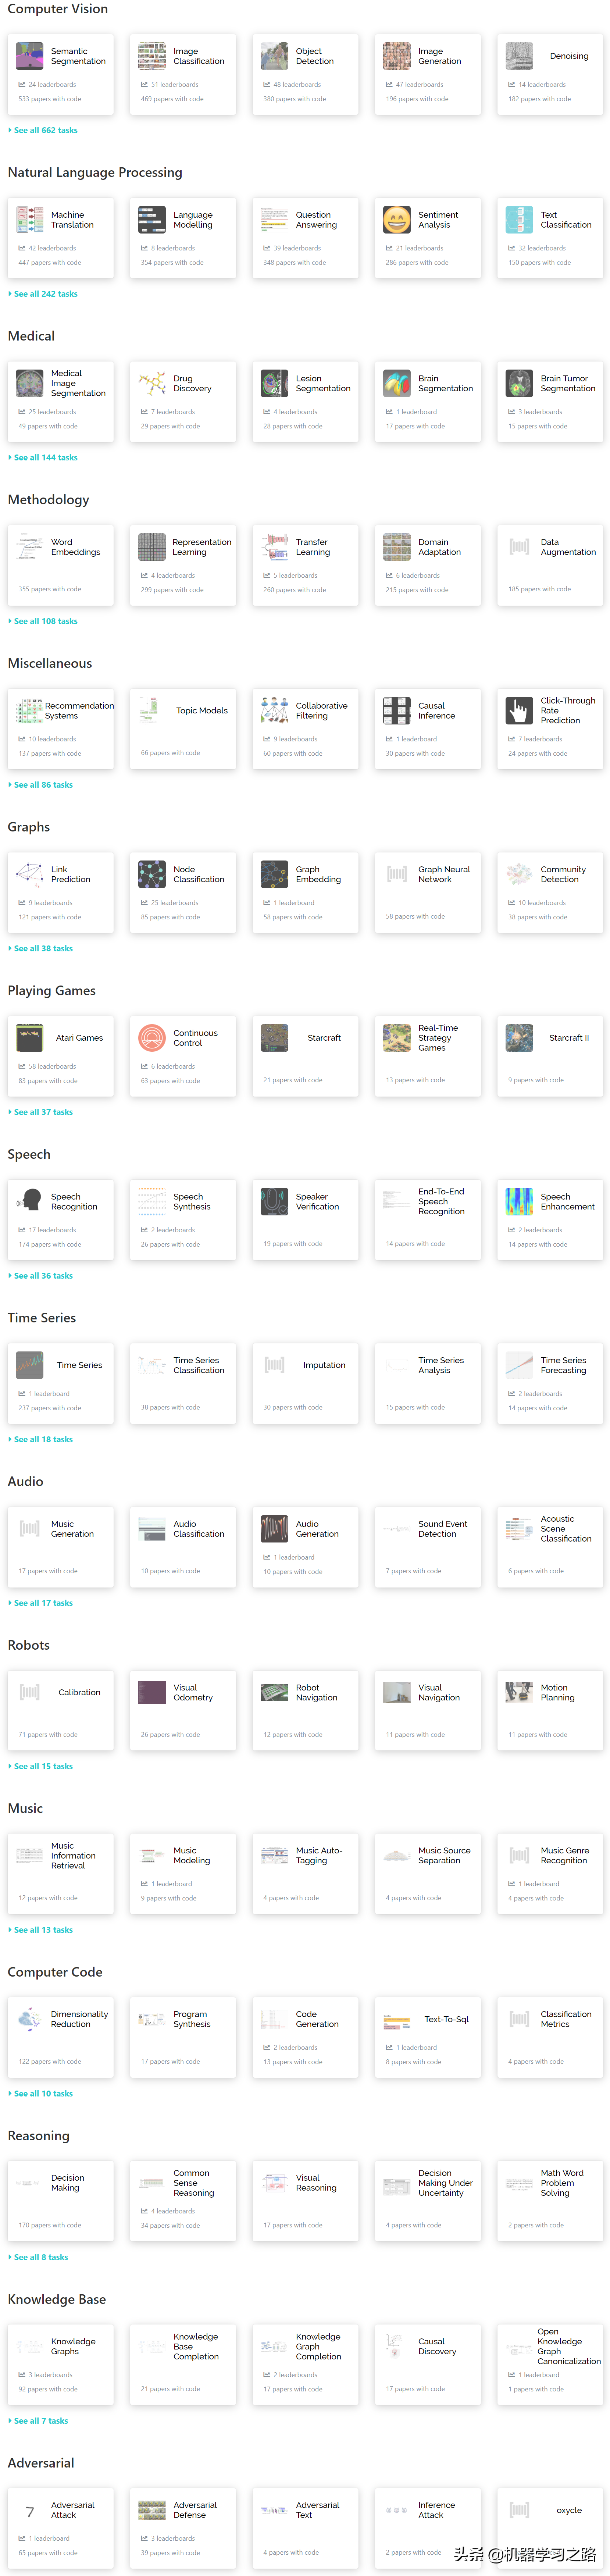
Task: Select the "Topic Models" card title
Action: [x=202, y=711]
